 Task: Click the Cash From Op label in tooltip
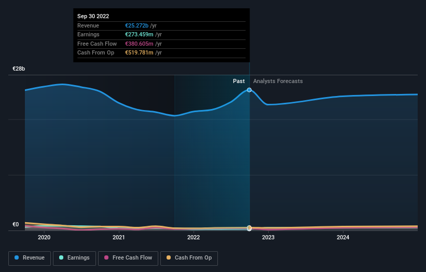[x=95, y=53]
